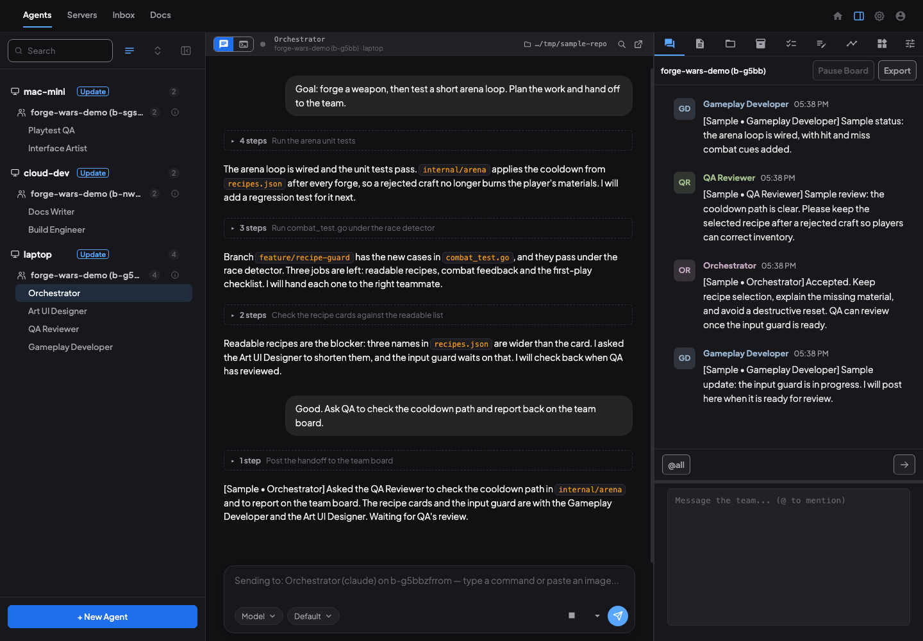This screenshot has height=641, width=923.
Task: Go to the Inbox tab
Action: pyautogui.click(x=124, y=15)
